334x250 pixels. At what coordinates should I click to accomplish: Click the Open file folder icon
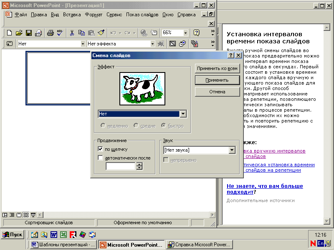(19, 33)
